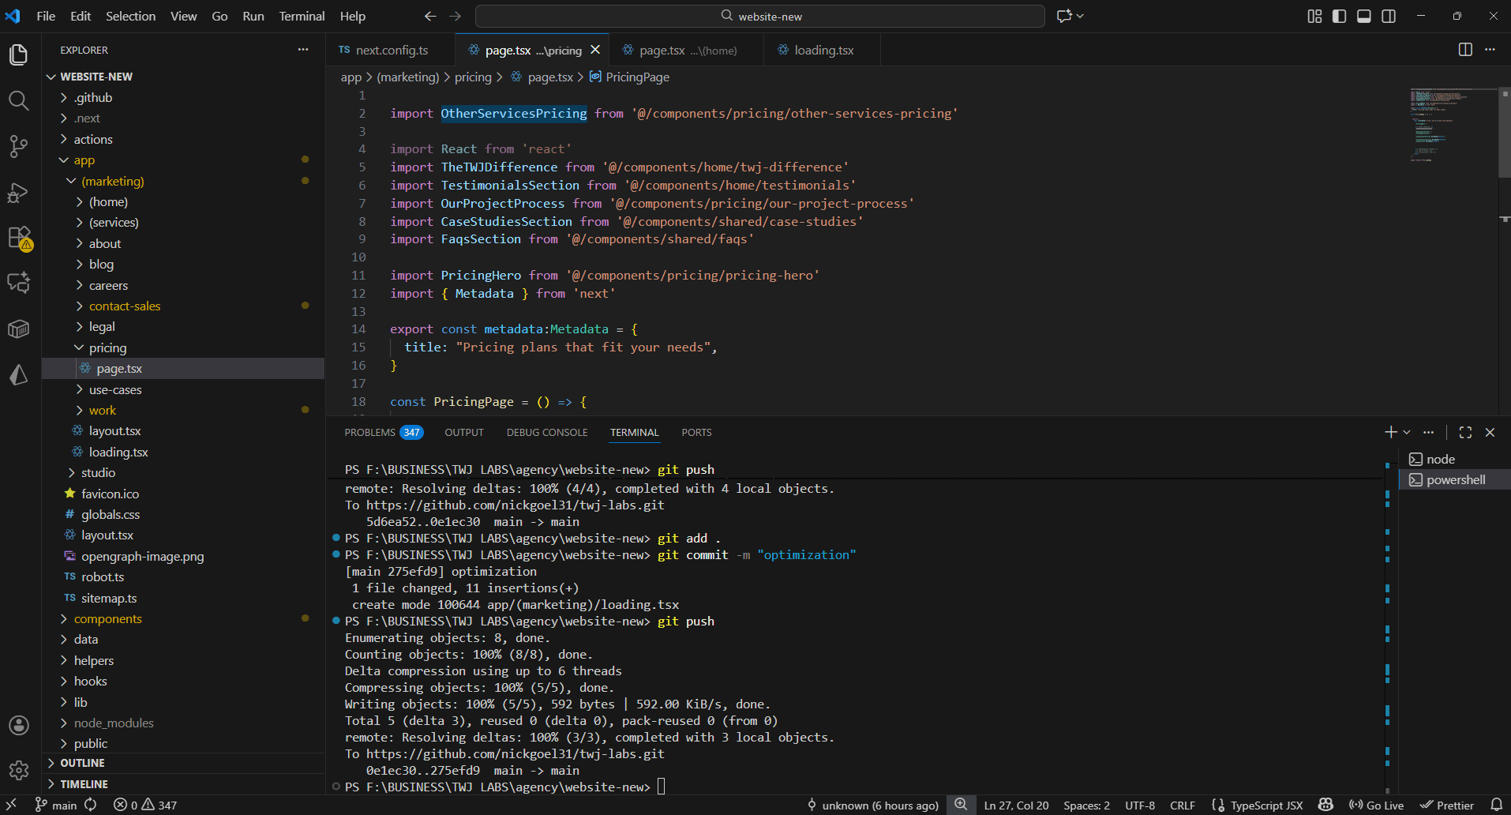The height and width of the screenshot is (815, 1511).
Task: Open the Run and Debug view
Action: pos(18,193)
